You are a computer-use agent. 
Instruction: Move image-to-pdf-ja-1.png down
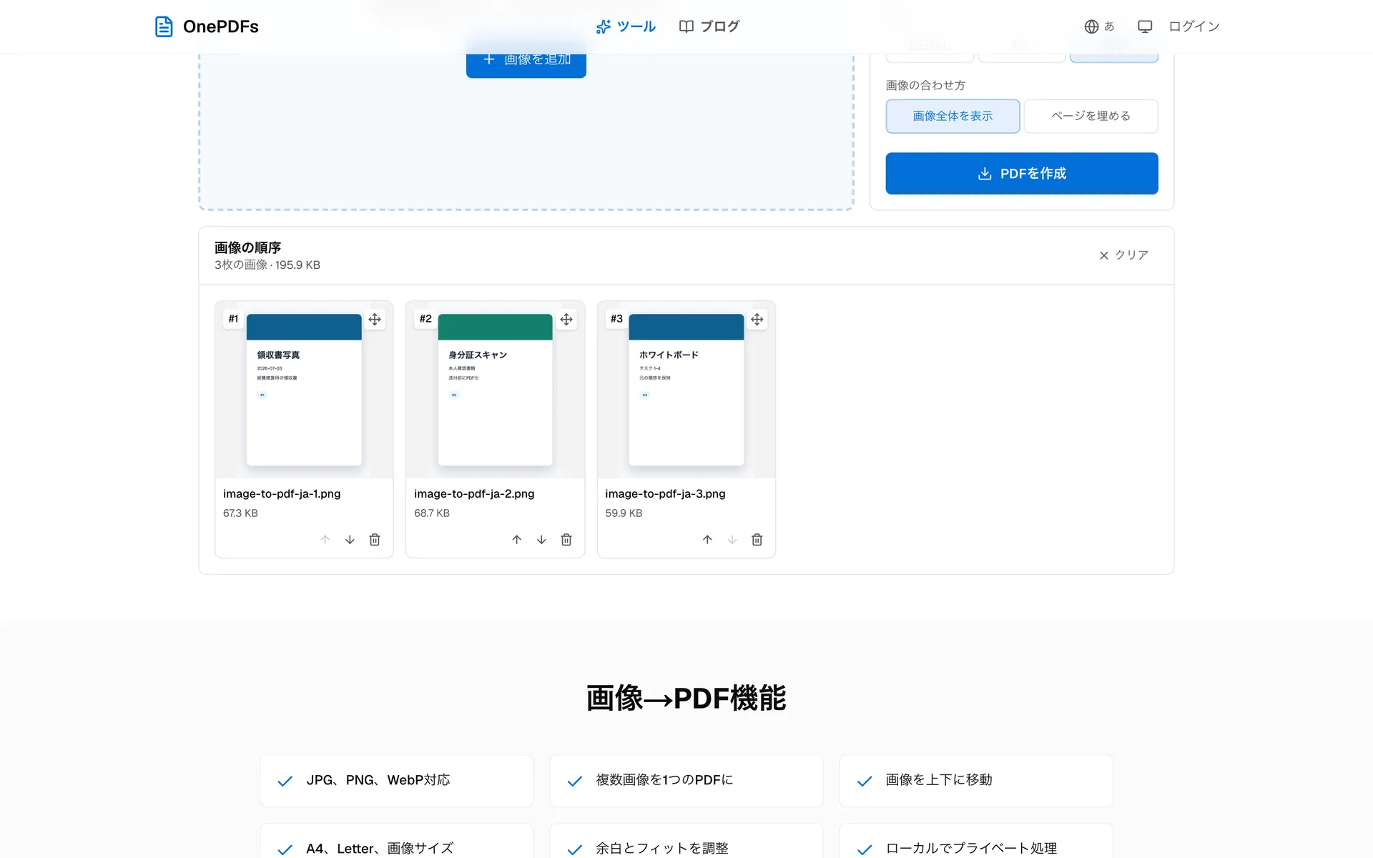(350, 540)
